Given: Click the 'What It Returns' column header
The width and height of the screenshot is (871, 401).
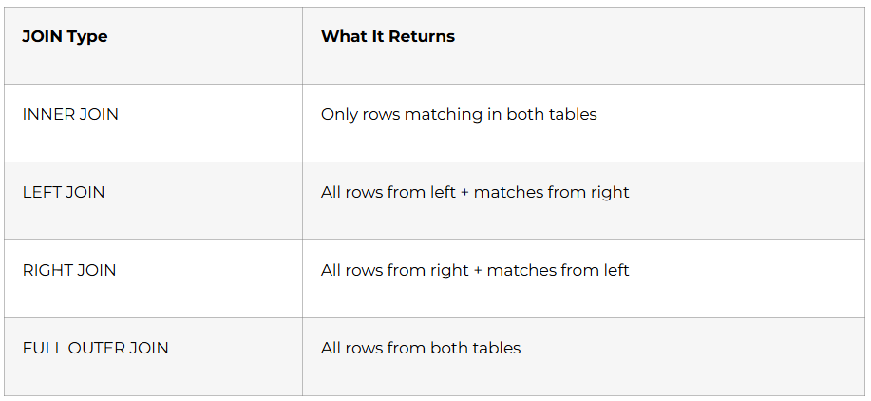Looking at the screenshot, I should (388, 37).
